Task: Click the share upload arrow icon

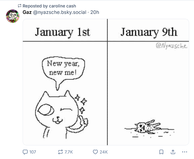Action: point(173,152)
